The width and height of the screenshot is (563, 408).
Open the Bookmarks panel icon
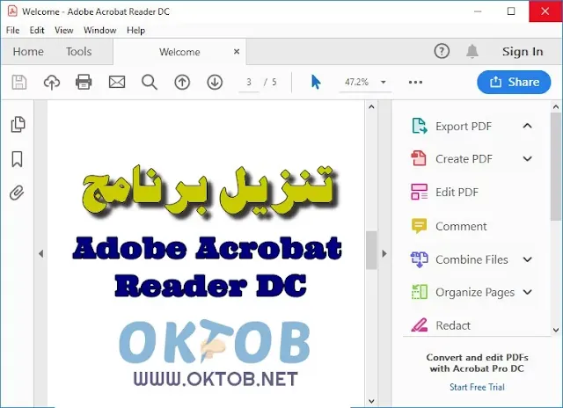(x=18, y=159)
